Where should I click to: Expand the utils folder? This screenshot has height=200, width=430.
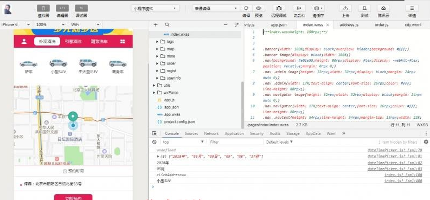click(154, 85)
